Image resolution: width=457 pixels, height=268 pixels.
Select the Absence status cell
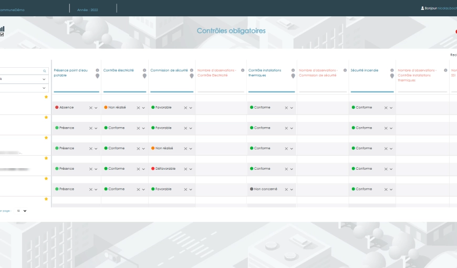76,108
